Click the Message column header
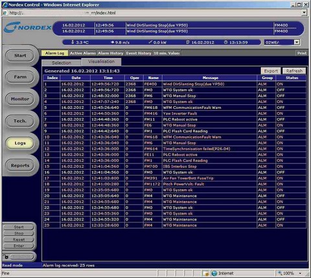This screenshot has width=311, height=278. (210, 78)
